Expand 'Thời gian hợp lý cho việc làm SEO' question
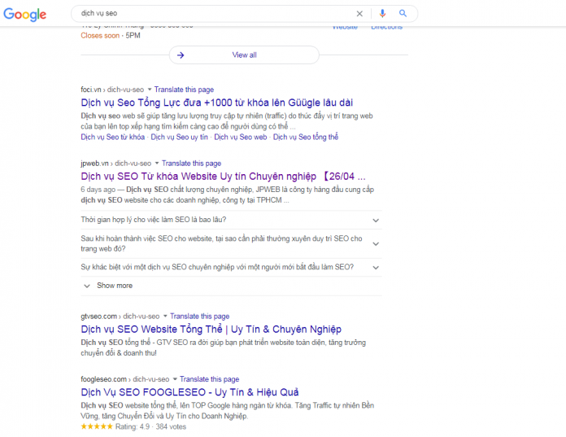566x437 pixels. [x=231, y=220]
